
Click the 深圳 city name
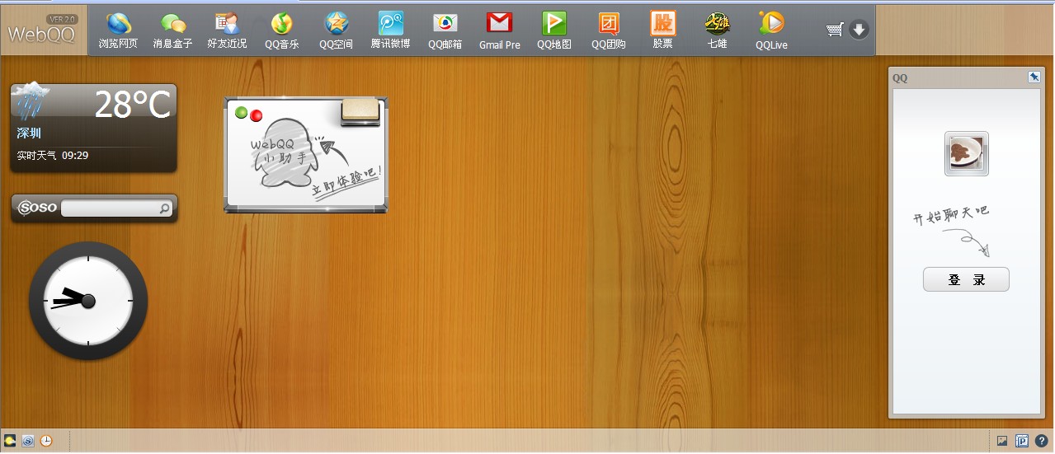pos(29,133)
